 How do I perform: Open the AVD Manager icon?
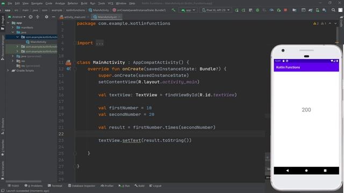click(317, 10)
